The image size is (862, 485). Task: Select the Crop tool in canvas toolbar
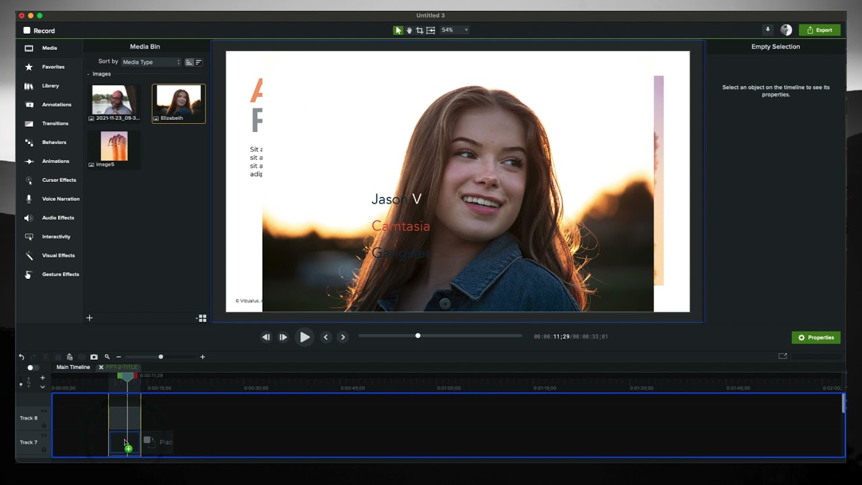420,30
